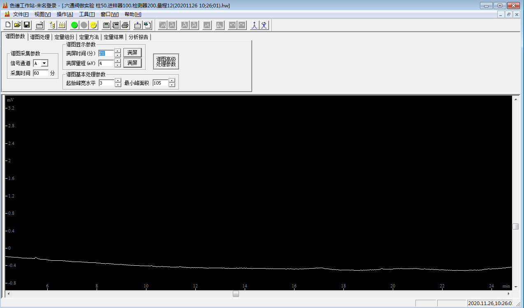Screen dimensions: 524x308
Task: Click the gray stop acquisition circle
Action: point(84,25)
